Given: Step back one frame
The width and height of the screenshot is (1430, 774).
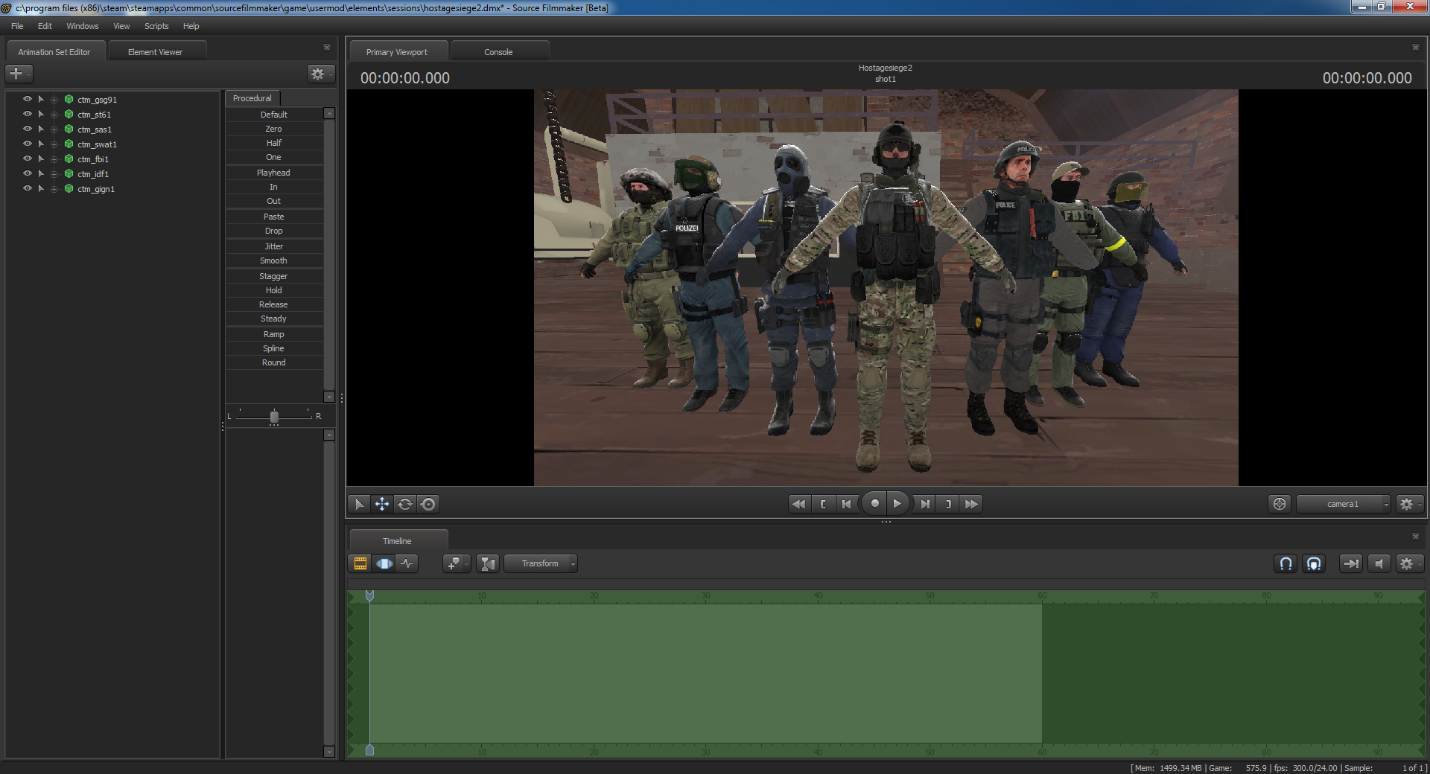Looking at the screenshot, I should point(847,504).
